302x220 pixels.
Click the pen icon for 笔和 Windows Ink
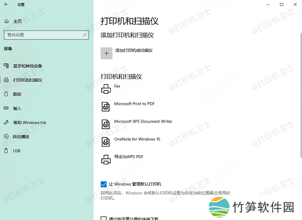coord(6,122)
